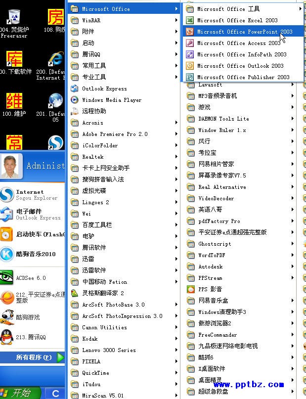Viewport: 306px width, 399px height.
Task: Click the Freeraser recycle bin desktop icon
Action: [14, 17]
